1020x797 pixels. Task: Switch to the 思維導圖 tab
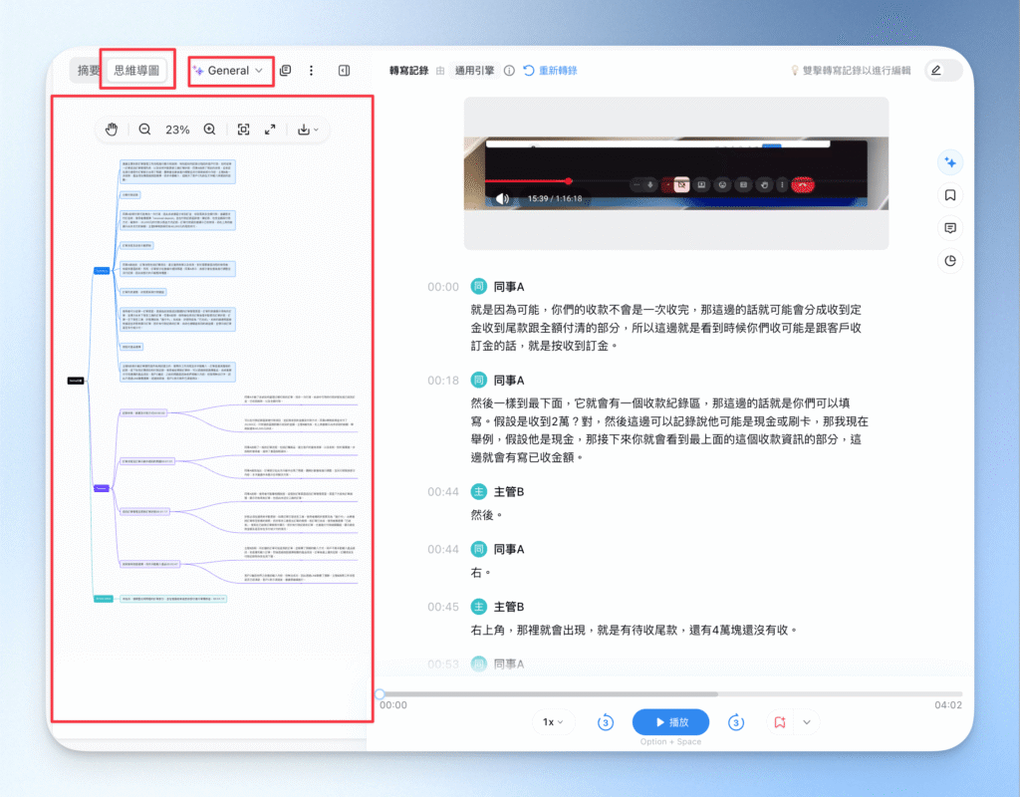136,71
